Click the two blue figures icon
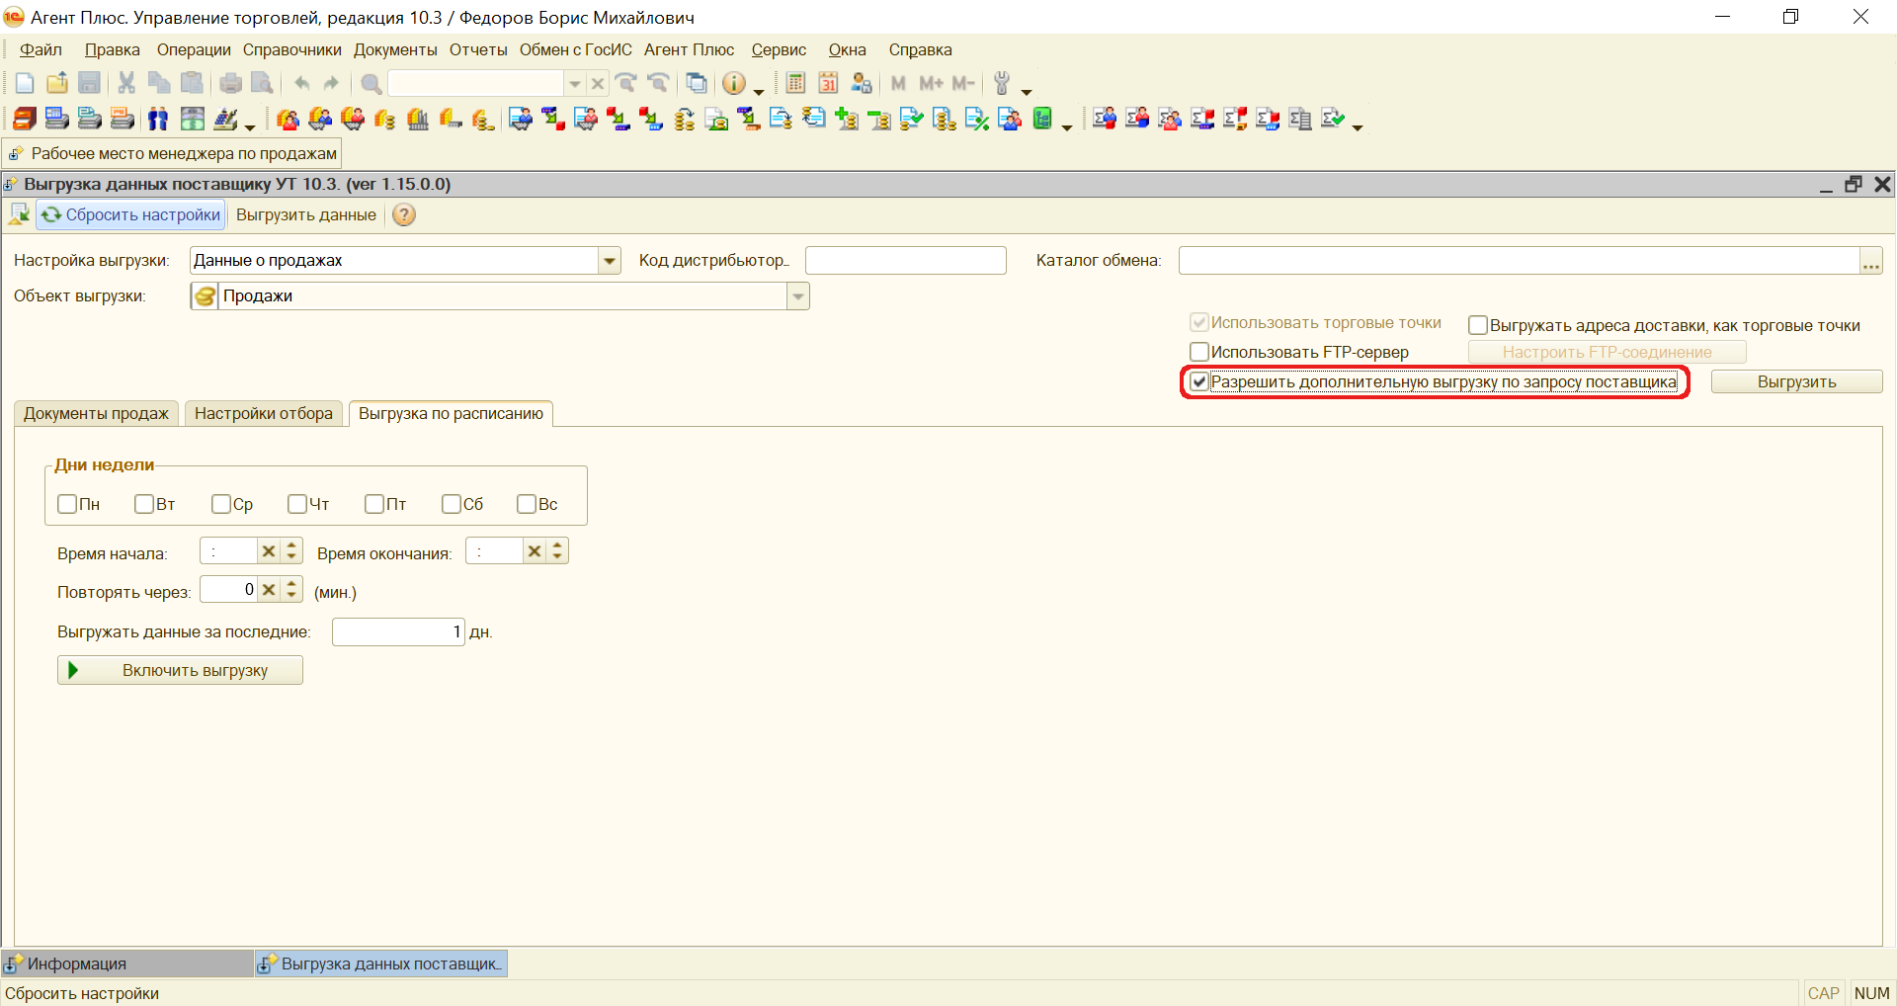The width and height of the screenshot is (1897, 1006). pos(158,120)
